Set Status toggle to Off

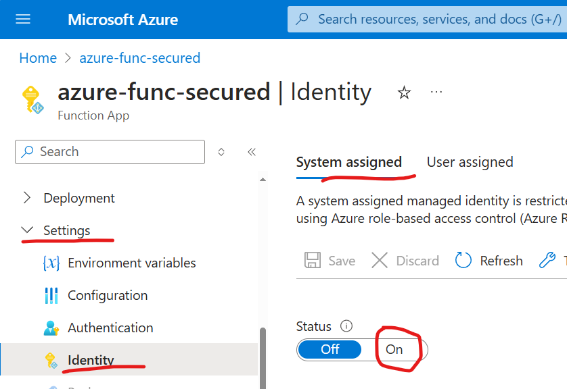click(x=330, y=349)
